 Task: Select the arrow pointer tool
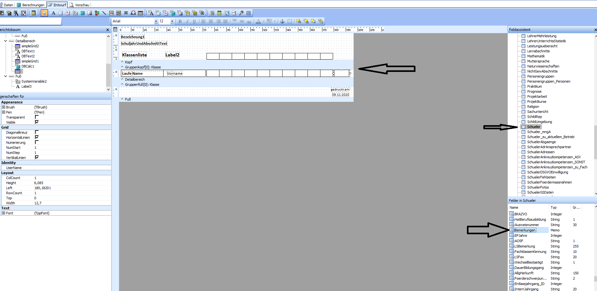pos(44,13)
